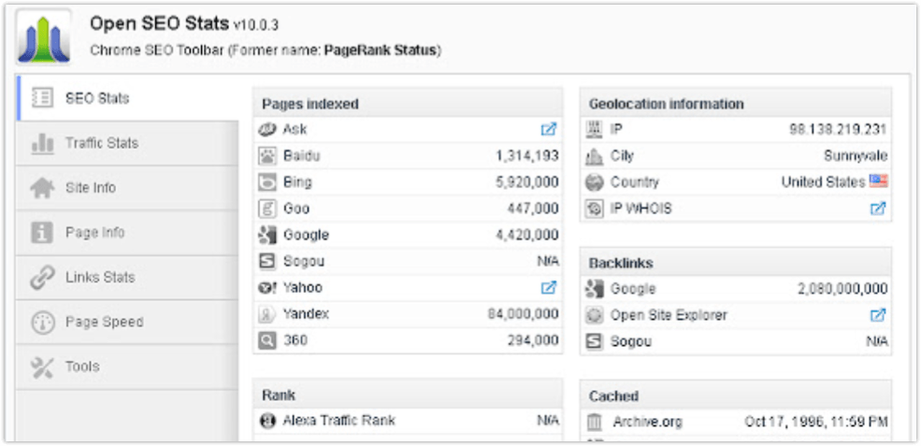Click the Google backlinks count 2,080,000,000
The image size is (921, 446).
pyautogui.click(x=842, y=289)
